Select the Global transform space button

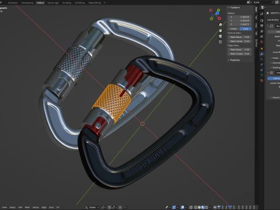pos(234,29)
